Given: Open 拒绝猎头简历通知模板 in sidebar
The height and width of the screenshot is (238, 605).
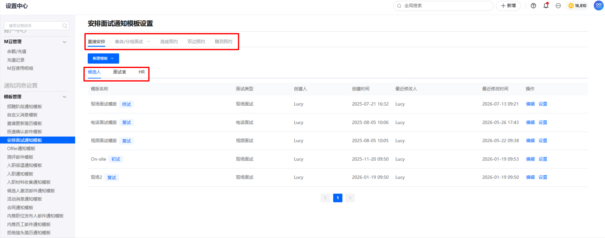Looking at the screenshot, I should tap(29, 233).
